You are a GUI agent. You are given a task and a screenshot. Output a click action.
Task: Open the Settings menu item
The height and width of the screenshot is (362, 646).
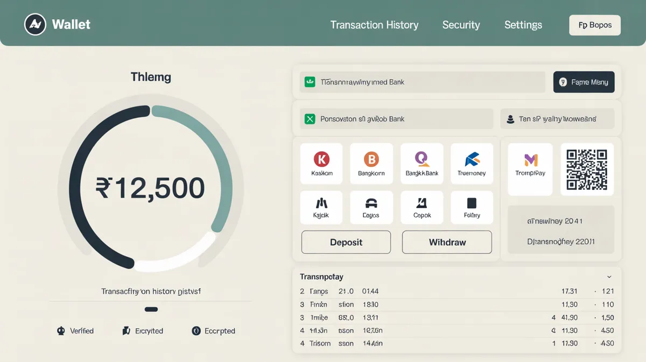[x=523, y=25]
